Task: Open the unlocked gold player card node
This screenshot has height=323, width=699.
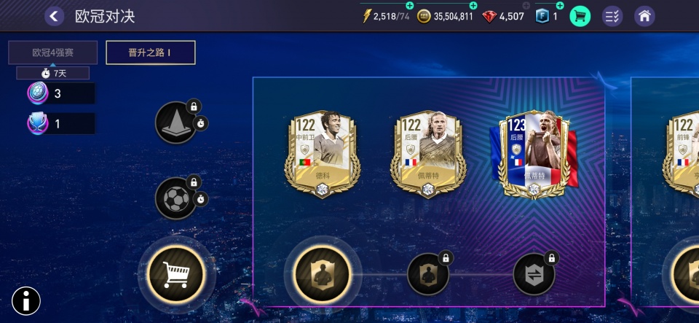Action: click(x=323, y=274)
